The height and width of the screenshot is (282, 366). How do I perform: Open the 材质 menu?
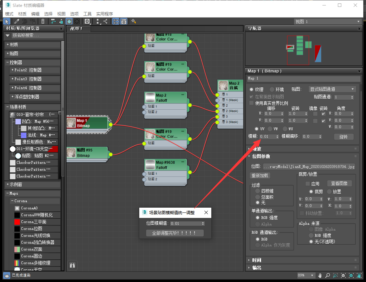tap(22, 14)
